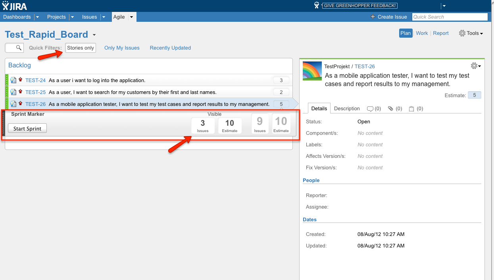494x280 pixels.
Task: Click the red priority arrow on TEST-25
Action: pyautogui.click(x=20, y=92)
